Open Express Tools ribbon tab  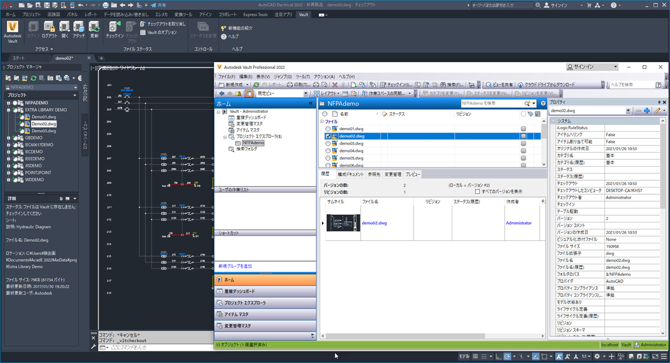[x=255, y=15]
